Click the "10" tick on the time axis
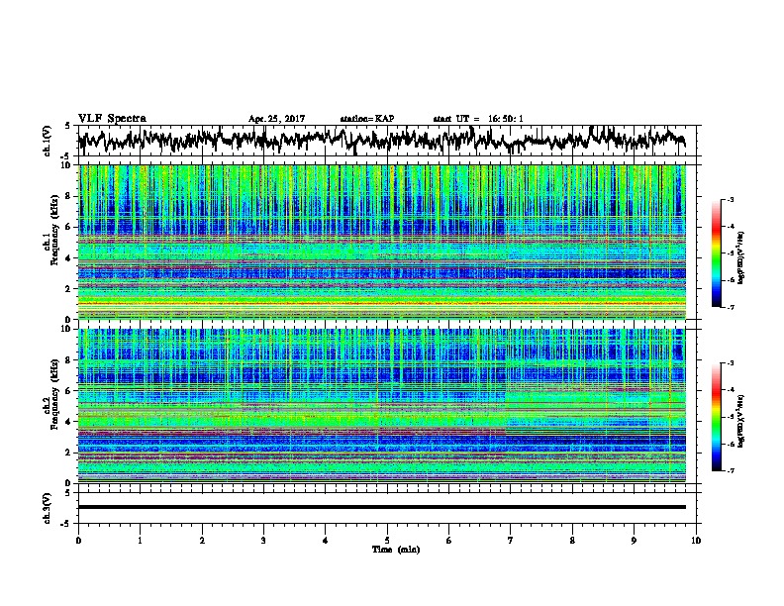Viewport: 784px width, 606px height. coord(696,541)
